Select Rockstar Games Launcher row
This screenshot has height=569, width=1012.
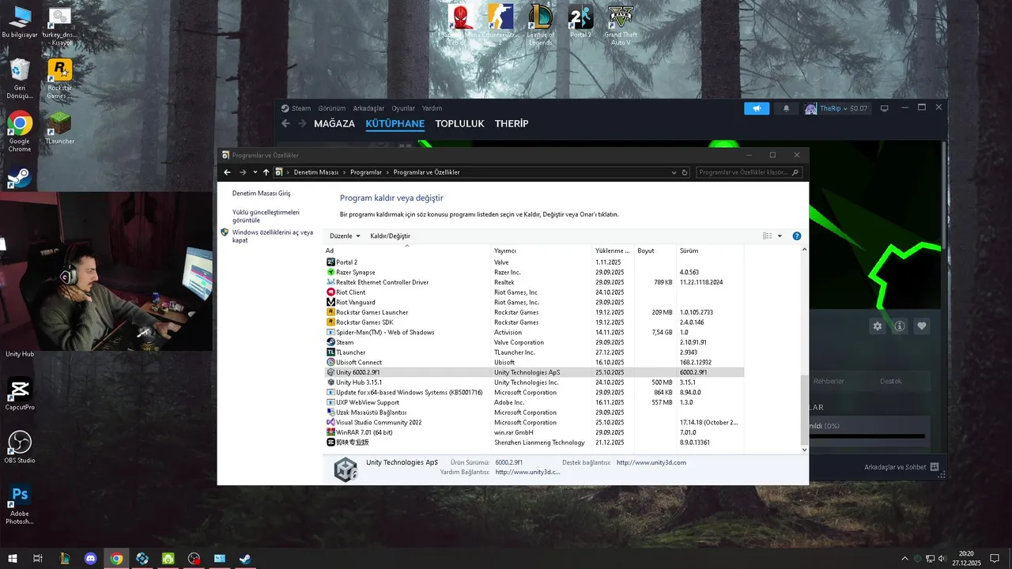pyautogui.click(x=534, y=312)
